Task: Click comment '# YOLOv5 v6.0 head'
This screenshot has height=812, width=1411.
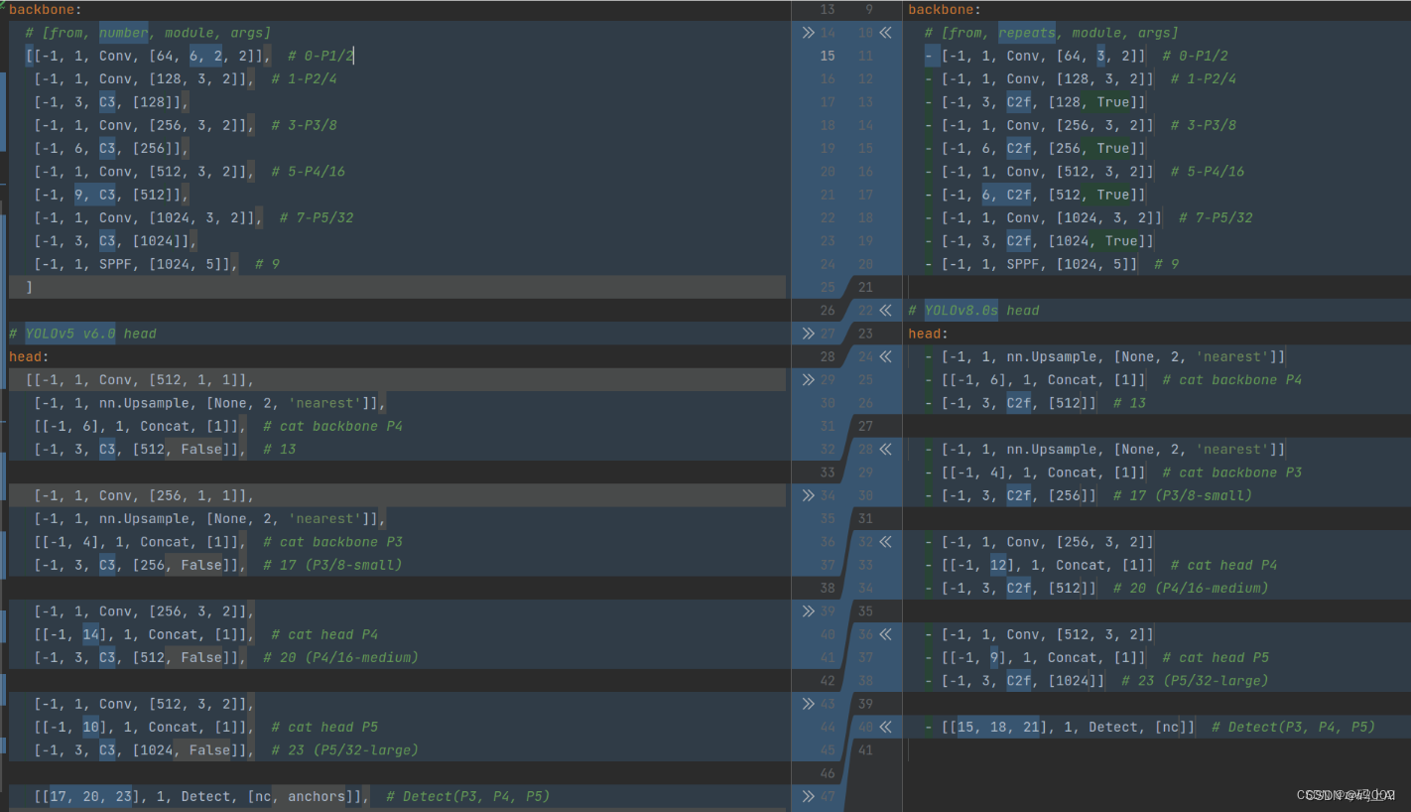Action: 82,334
